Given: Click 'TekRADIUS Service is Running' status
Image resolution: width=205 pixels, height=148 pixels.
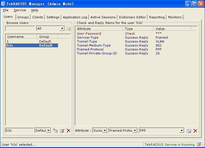Looking at the screenshot, I should coord(169,144).
